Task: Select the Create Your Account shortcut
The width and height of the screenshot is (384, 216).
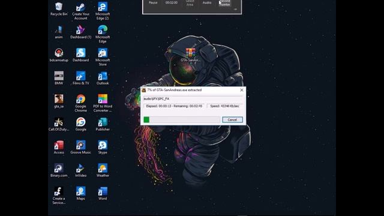Action: 80,11
